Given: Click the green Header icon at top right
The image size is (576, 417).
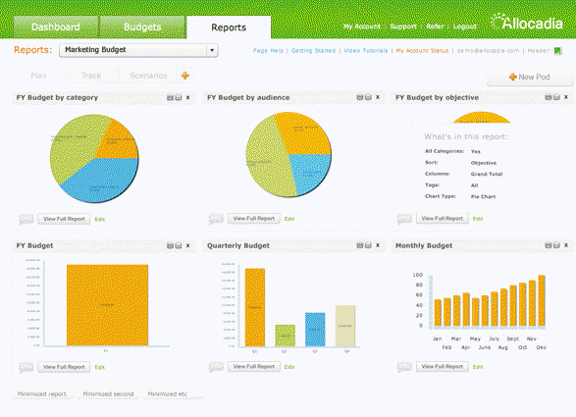Looking at the screenshot, I should pos(557,51).
